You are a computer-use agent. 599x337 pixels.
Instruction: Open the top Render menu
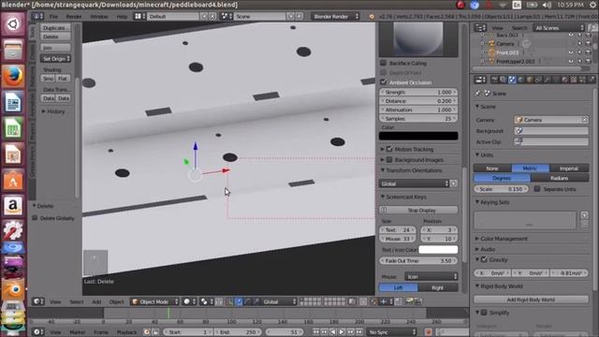point(74,17)
